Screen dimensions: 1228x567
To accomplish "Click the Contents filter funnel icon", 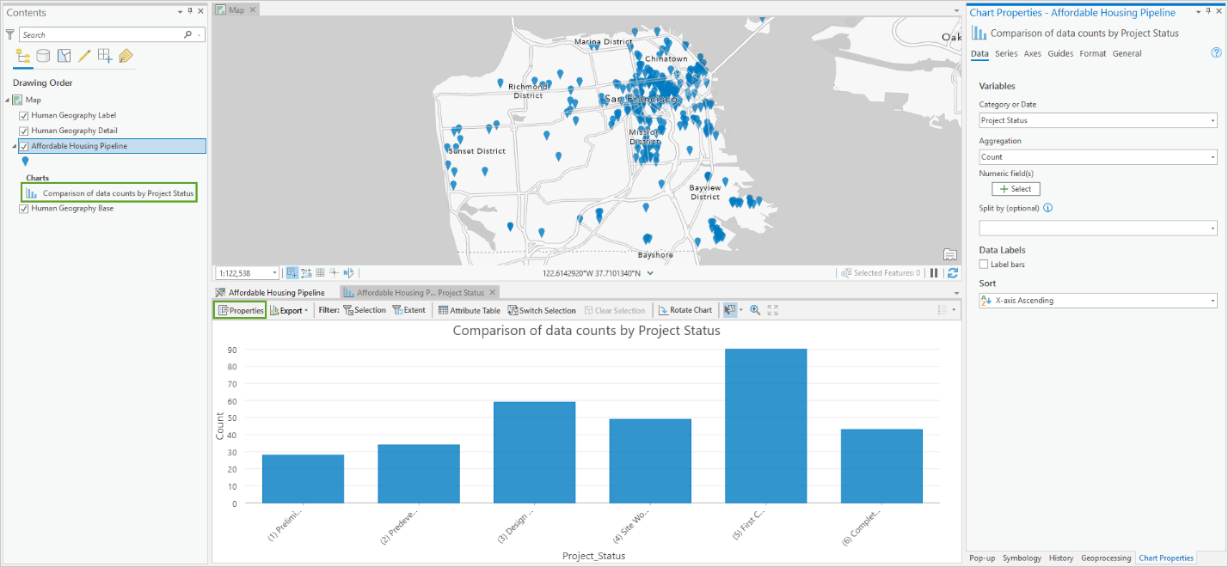I will point(10,34).
